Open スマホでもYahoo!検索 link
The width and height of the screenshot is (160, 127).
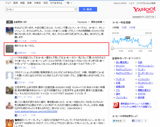(146, 3)
